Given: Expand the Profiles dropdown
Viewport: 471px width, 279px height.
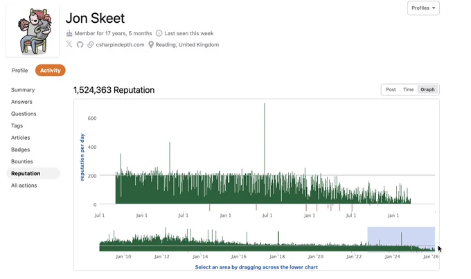Looking at the screenshot, I should click(423, 8).
